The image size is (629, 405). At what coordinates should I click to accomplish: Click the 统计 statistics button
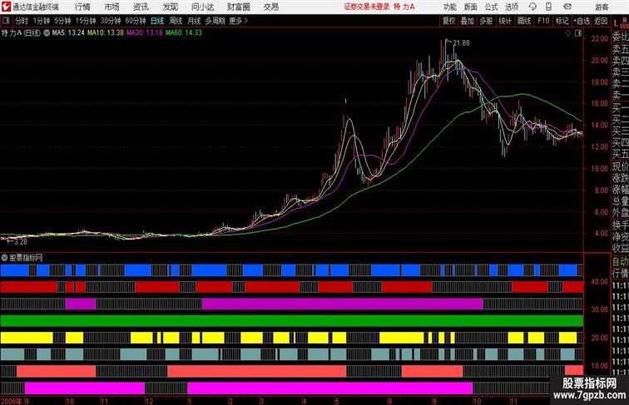coord(505,21)
